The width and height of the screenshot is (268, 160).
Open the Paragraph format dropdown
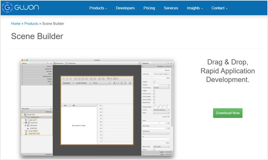(68, 83)
